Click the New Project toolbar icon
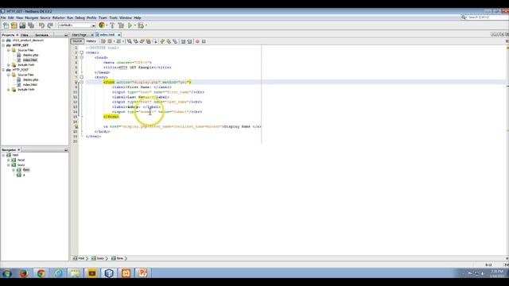 tap(14, 25)
